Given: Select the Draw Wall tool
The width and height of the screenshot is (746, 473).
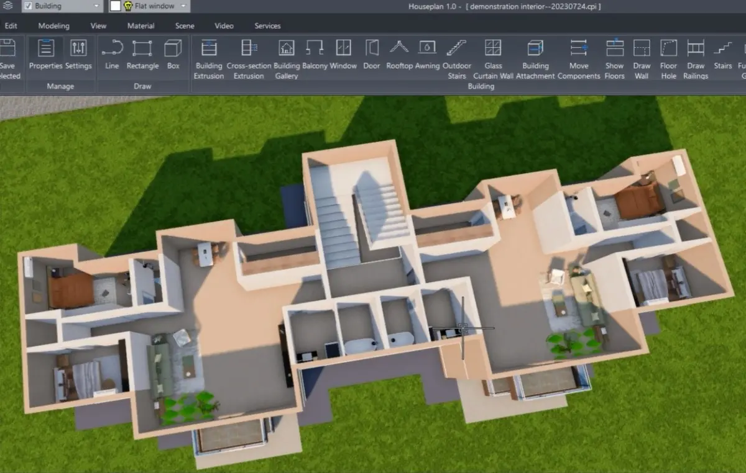Looking at the screenshot, I should (642, 59).
